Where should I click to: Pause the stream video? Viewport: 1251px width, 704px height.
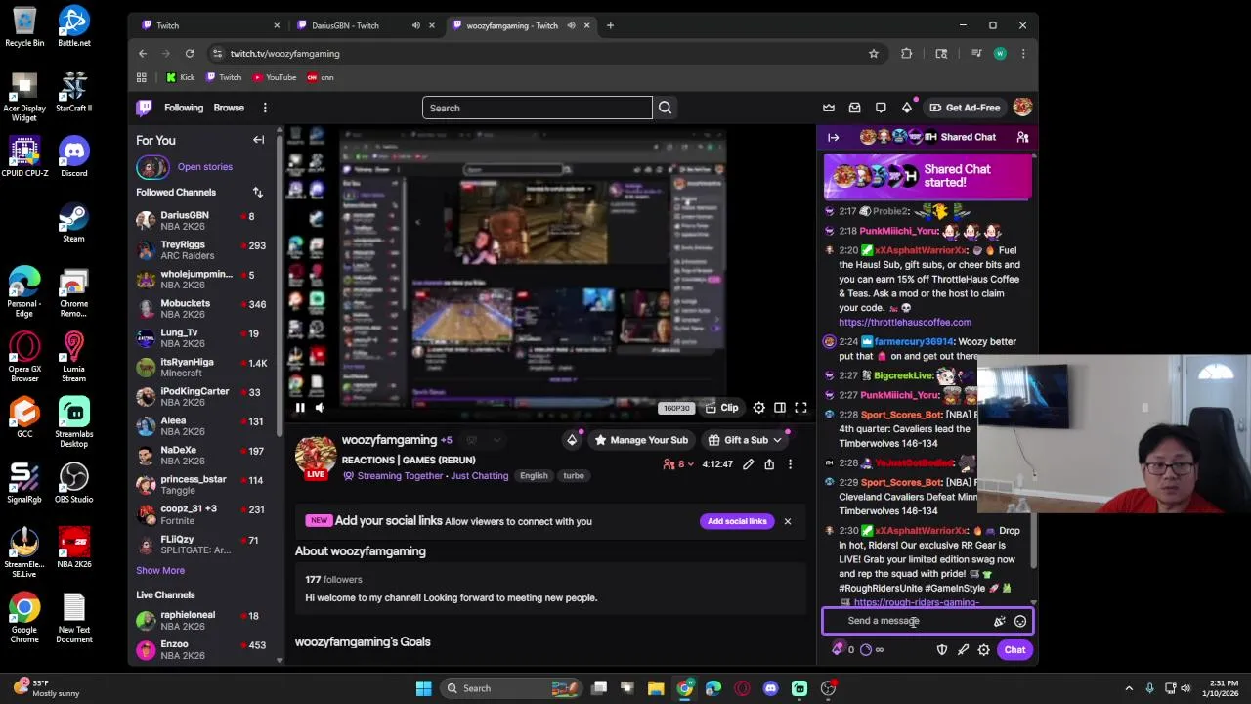pos(300,408)
